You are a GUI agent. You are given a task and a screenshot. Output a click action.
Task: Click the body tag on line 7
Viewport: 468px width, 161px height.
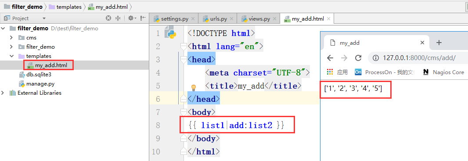coord(202,112)
